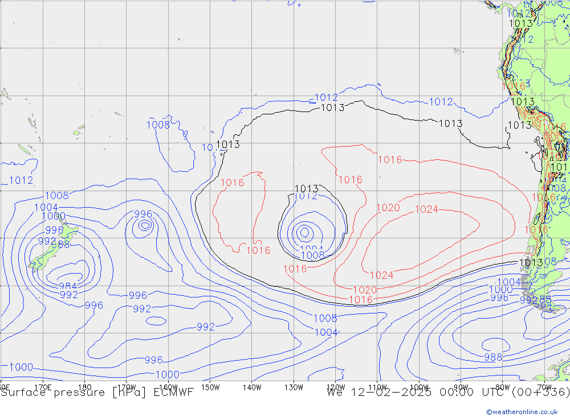Click the 150W longitude label

point(210,387)
